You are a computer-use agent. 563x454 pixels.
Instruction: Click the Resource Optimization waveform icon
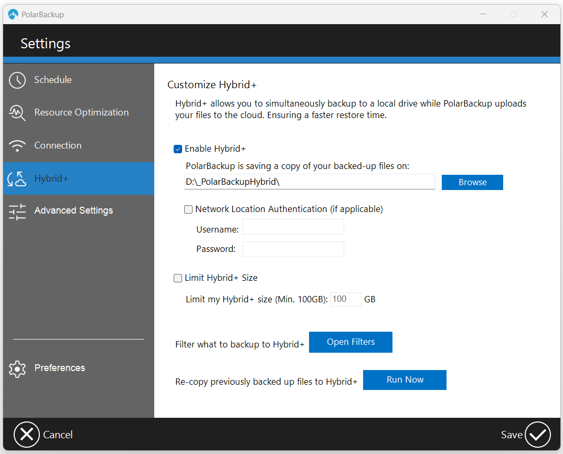tap(17, 112)
